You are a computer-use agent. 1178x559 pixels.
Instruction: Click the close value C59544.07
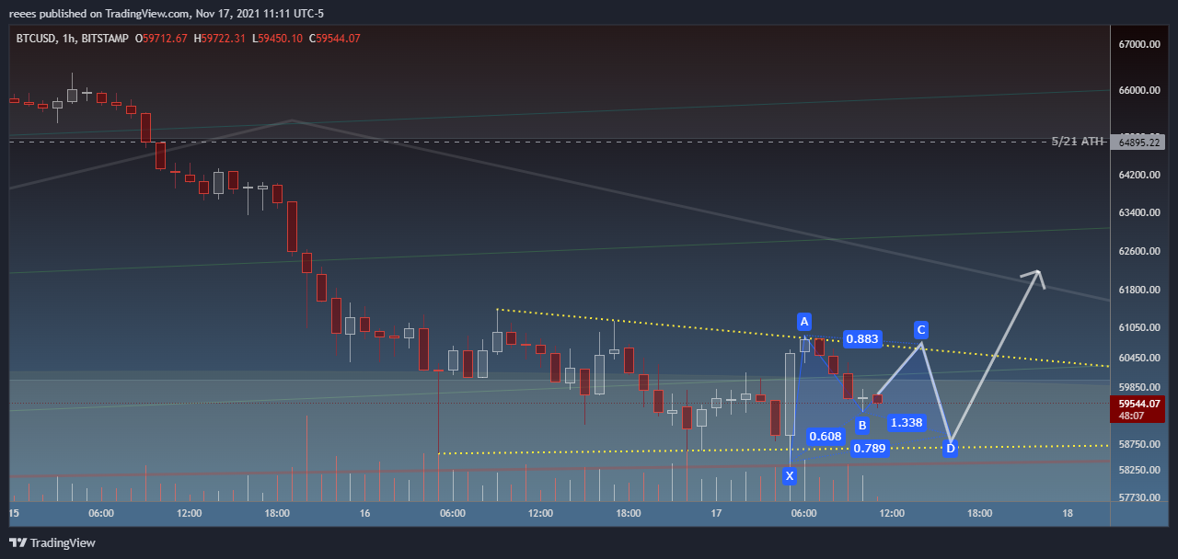[x=334, y=39]
